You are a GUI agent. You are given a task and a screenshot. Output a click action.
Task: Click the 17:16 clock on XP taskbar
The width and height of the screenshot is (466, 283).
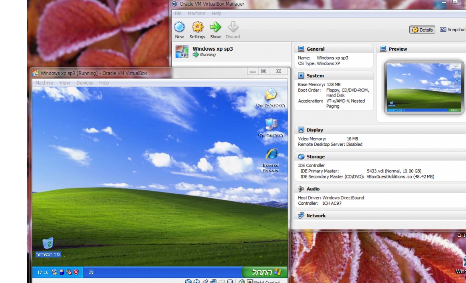43,272
